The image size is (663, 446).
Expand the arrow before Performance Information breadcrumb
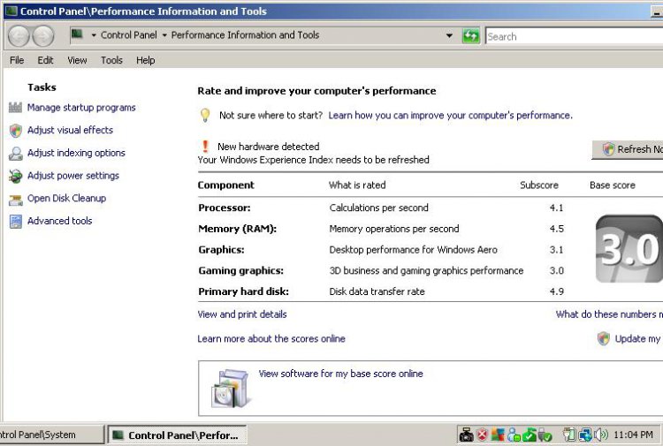164,35
